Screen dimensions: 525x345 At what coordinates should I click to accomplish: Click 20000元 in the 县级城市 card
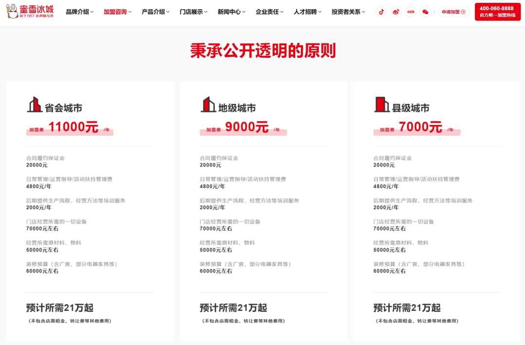click(x=384, y=165)
